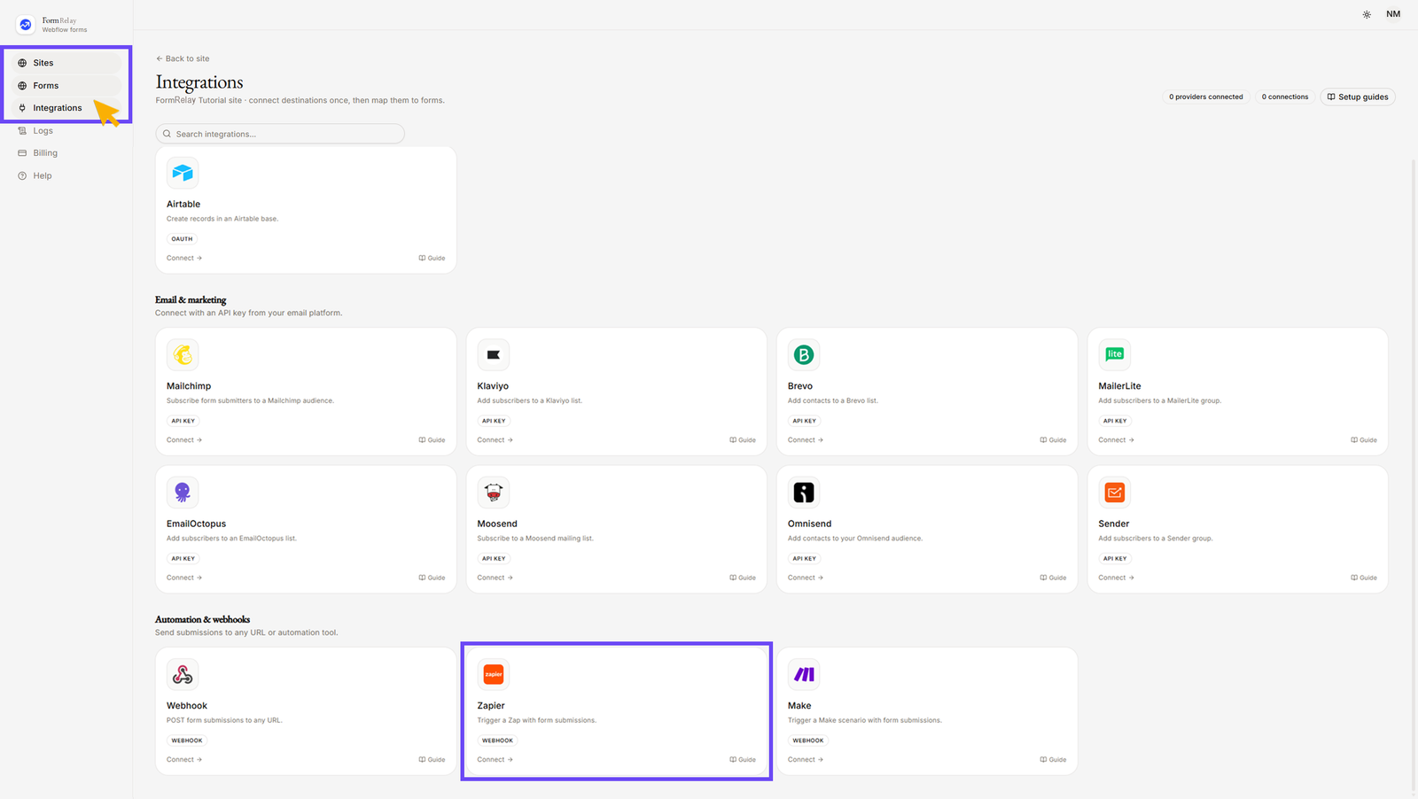
Task: Connect the Mailchimp integration
Action: pos(184,440)
